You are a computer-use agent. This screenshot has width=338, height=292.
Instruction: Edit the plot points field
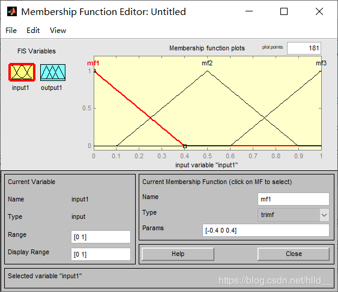point(304,48)
